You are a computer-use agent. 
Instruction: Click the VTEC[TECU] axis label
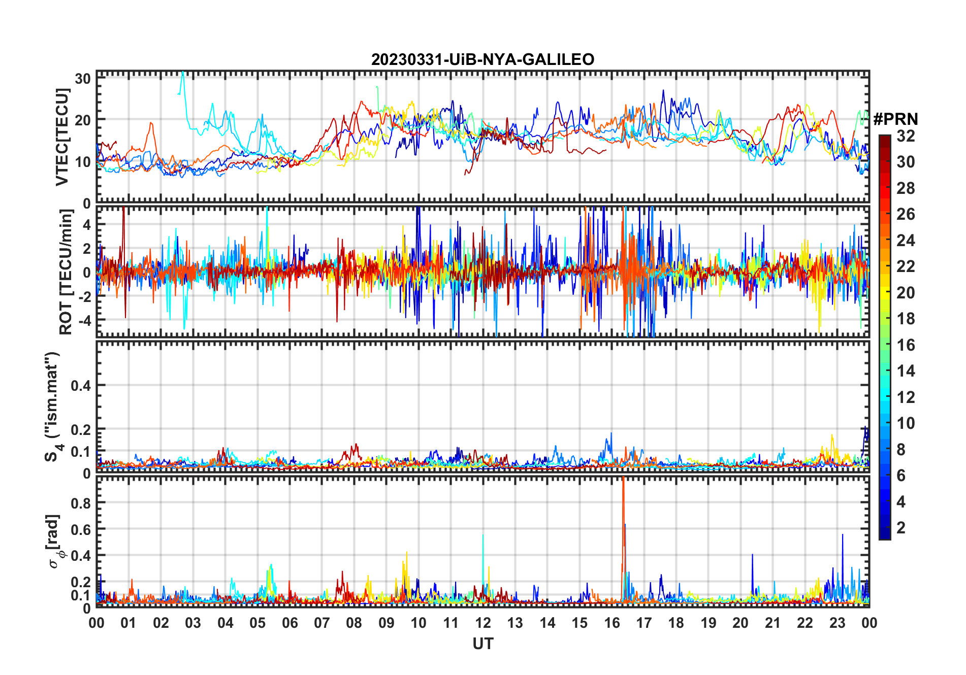(x=62, y=137)
